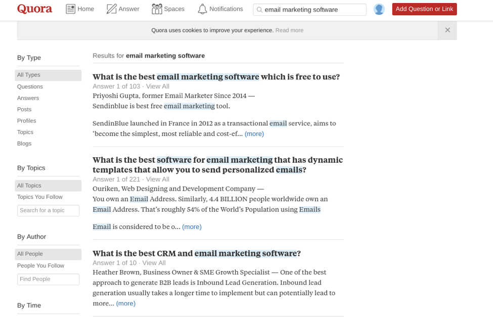
Task: Click the Quora logo
Action: [x=34, y=9]
